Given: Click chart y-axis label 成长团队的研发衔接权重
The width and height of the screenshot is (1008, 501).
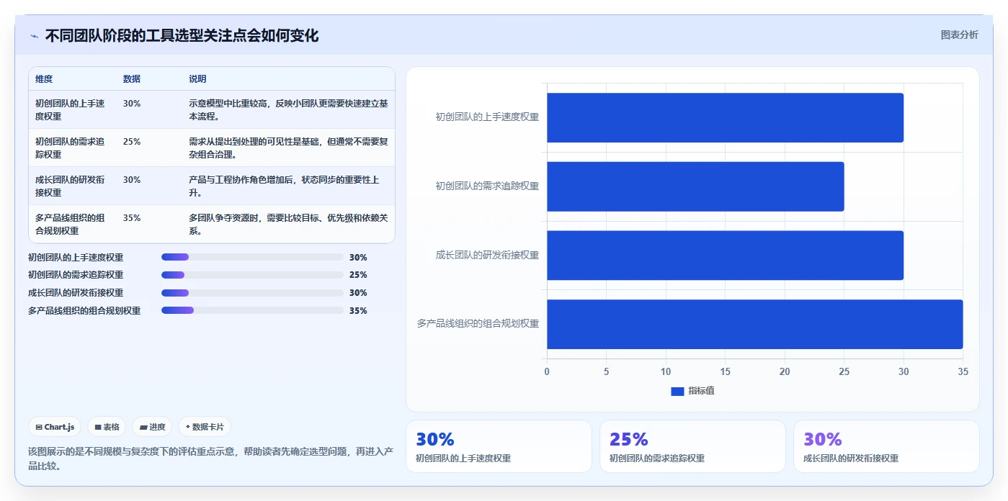Looking at the screenshot, I should 487,255.
